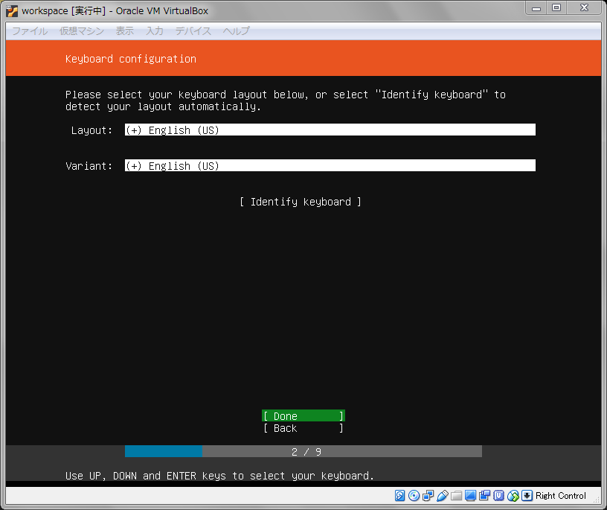Image resolution: width=607 pixels, height=510 pixels.
Task: Open the Variant English (US) dropdown
Action: tap(330, 165)
